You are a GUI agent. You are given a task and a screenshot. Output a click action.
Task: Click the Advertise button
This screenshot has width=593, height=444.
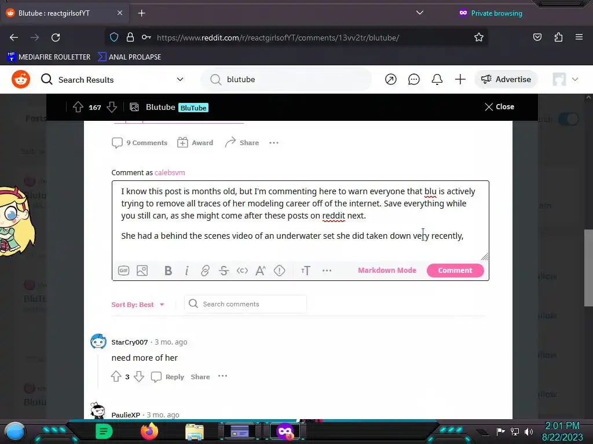(506, 79)
